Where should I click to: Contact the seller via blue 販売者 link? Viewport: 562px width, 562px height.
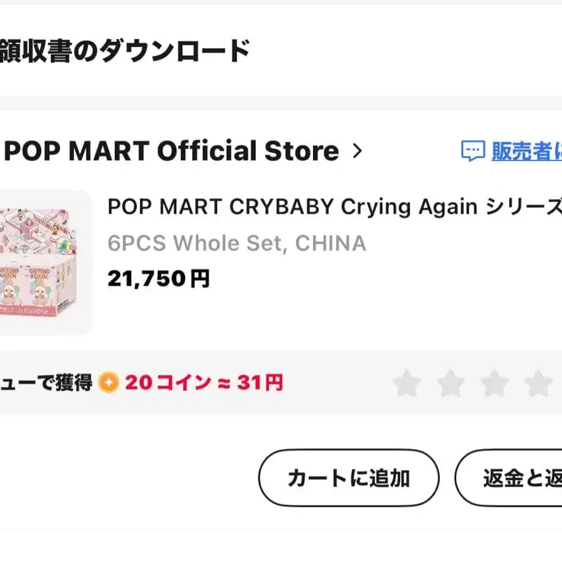point(526,151)
